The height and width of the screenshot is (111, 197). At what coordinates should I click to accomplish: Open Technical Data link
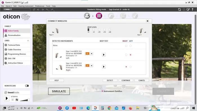[14, 45]
